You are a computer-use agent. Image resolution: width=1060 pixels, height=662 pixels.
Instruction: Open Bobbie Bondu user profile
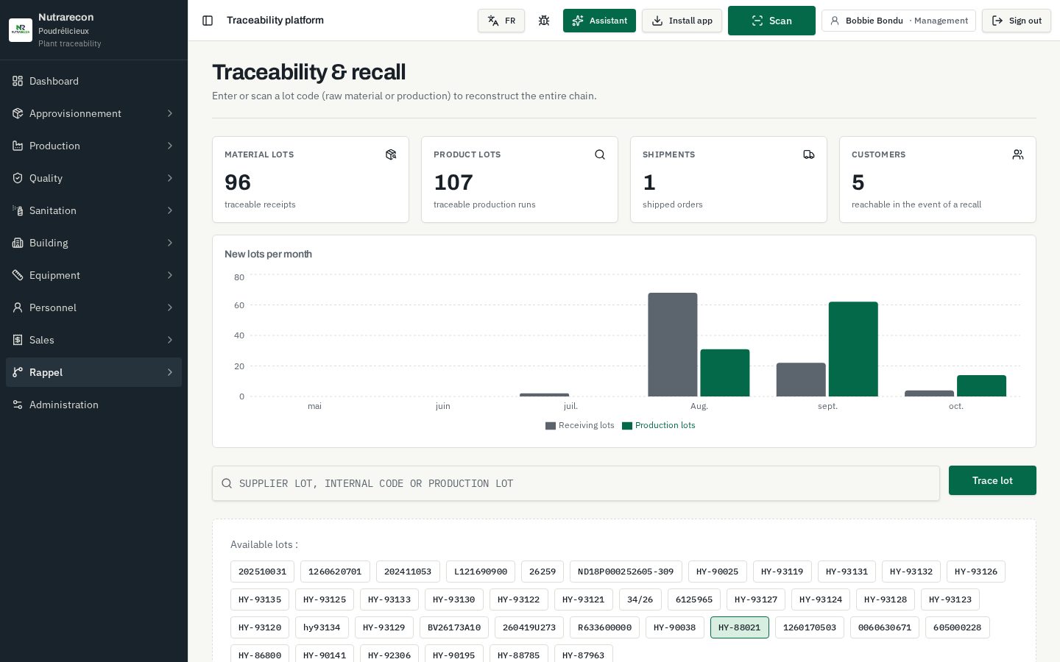899,21
